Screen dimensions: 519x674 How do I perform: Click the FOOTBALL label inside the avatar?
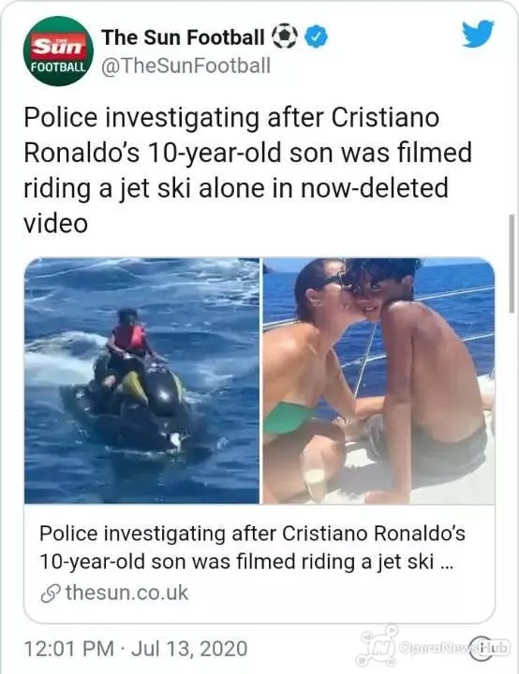coord(58,66)
